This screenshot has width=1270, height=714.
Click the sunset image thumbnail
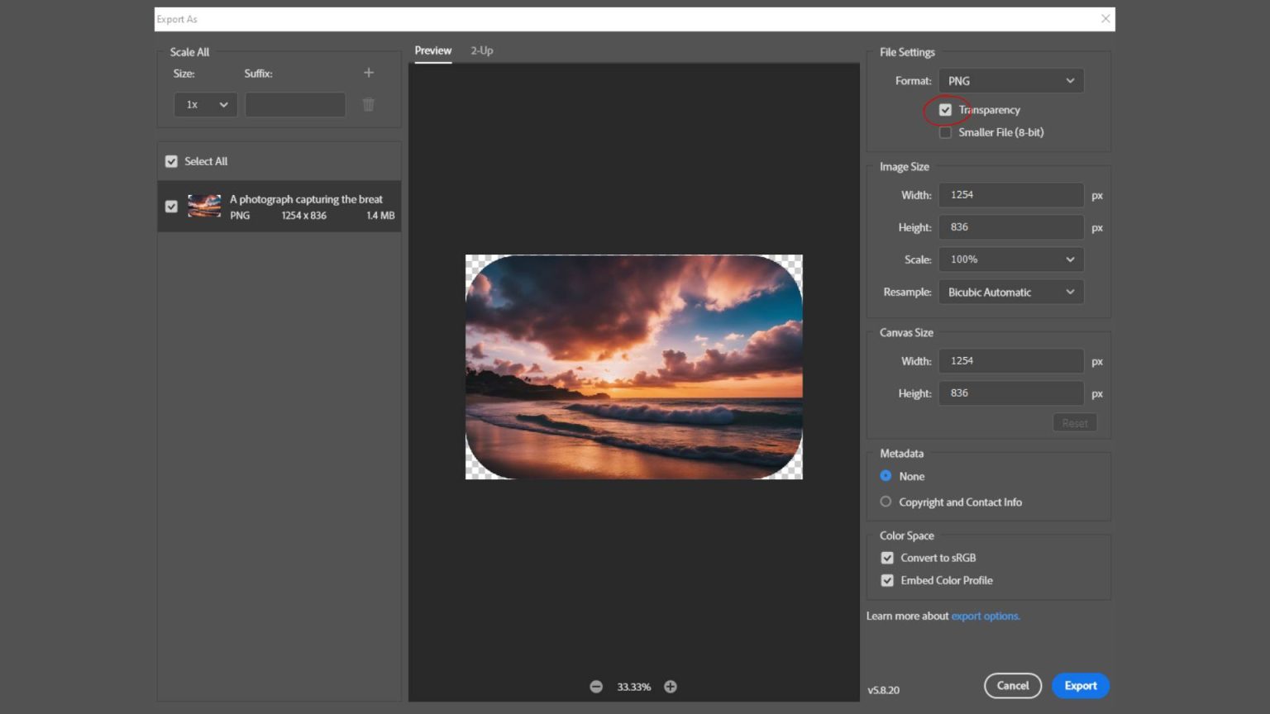point(203,206)
